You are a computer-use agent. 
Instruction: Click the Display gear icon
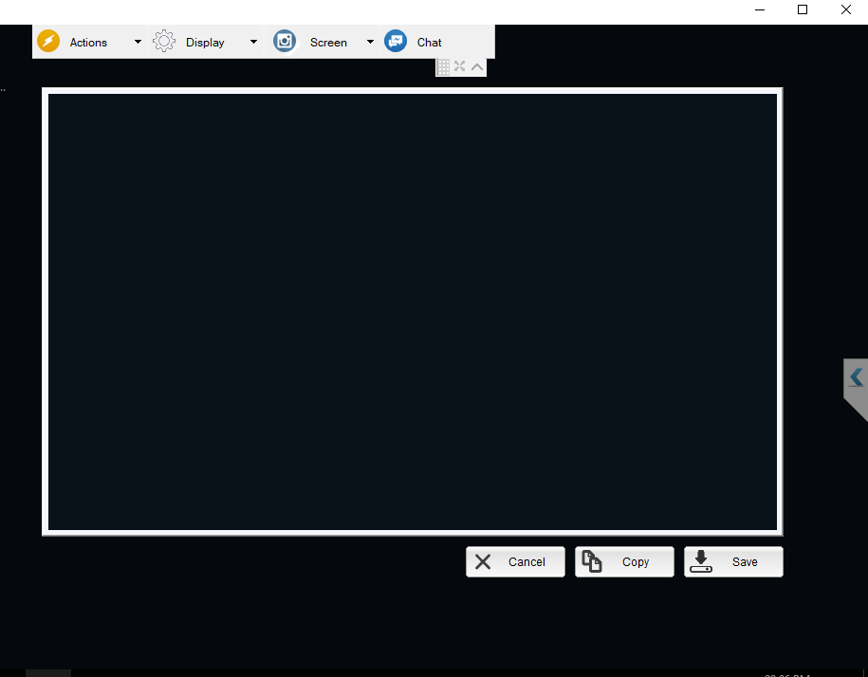click(x=164, y=42)
